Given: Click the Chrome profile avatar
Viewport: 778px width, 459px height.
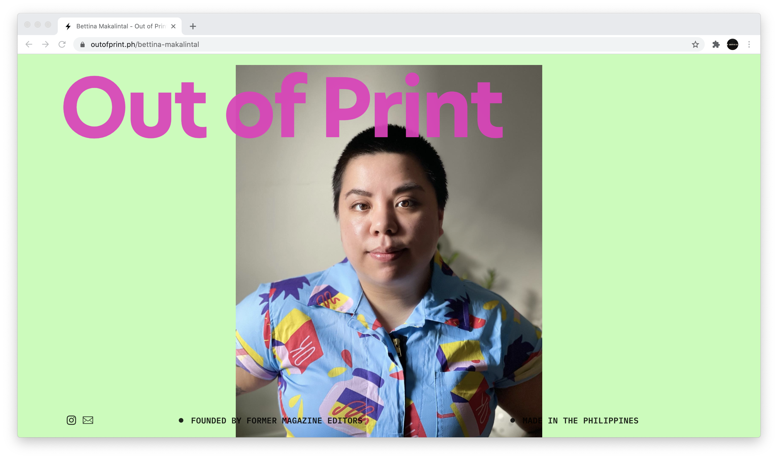Looking at the screenshot, I should click(x=732, y=45).
